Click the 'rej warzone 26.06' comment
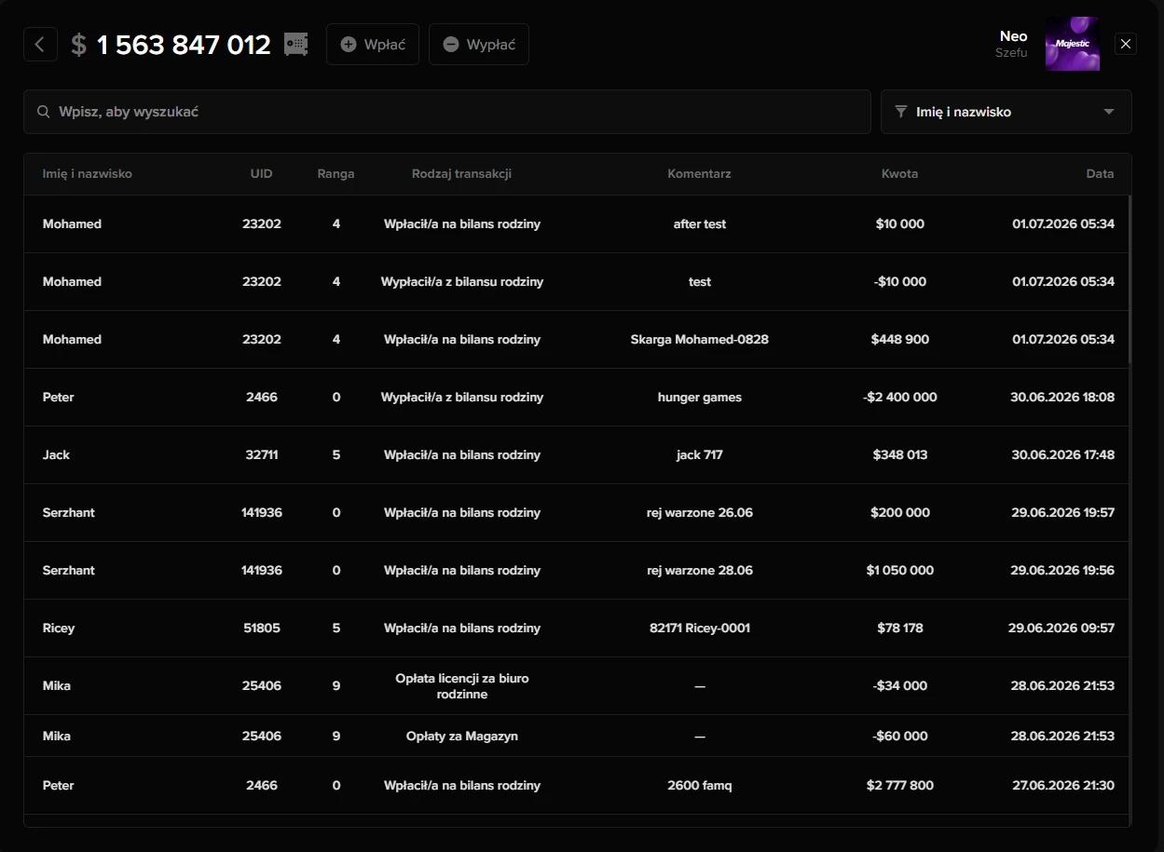This screenshot has width=1164, height=852. 700,513
